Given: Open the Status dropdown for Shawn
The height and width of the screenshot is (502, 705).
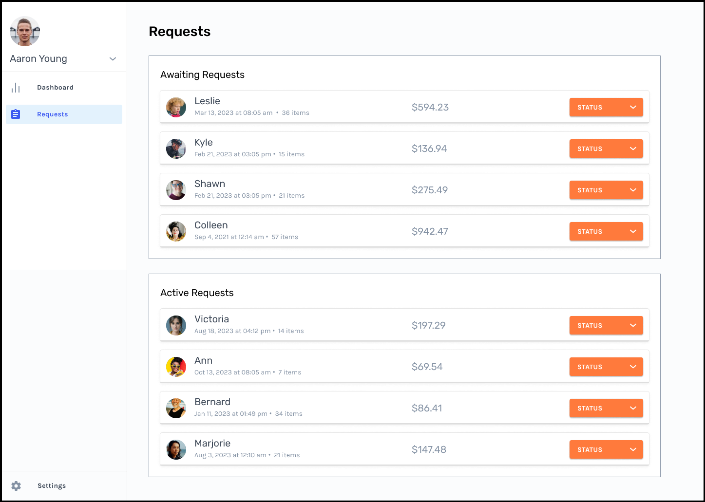Looking at the screenshot, I should click(606, 190).
